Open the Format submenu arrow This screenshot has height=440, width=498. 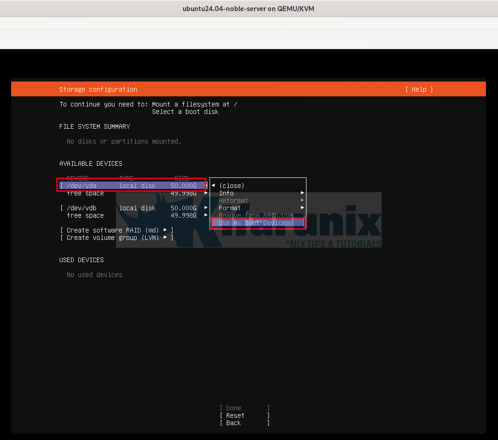pyautogui.click(x=302, y=207)
